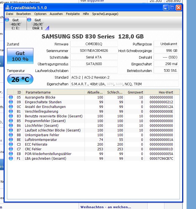Click hex value 00000000005A
This screenshot has height=209, width=196.
[x=161, y=154]
